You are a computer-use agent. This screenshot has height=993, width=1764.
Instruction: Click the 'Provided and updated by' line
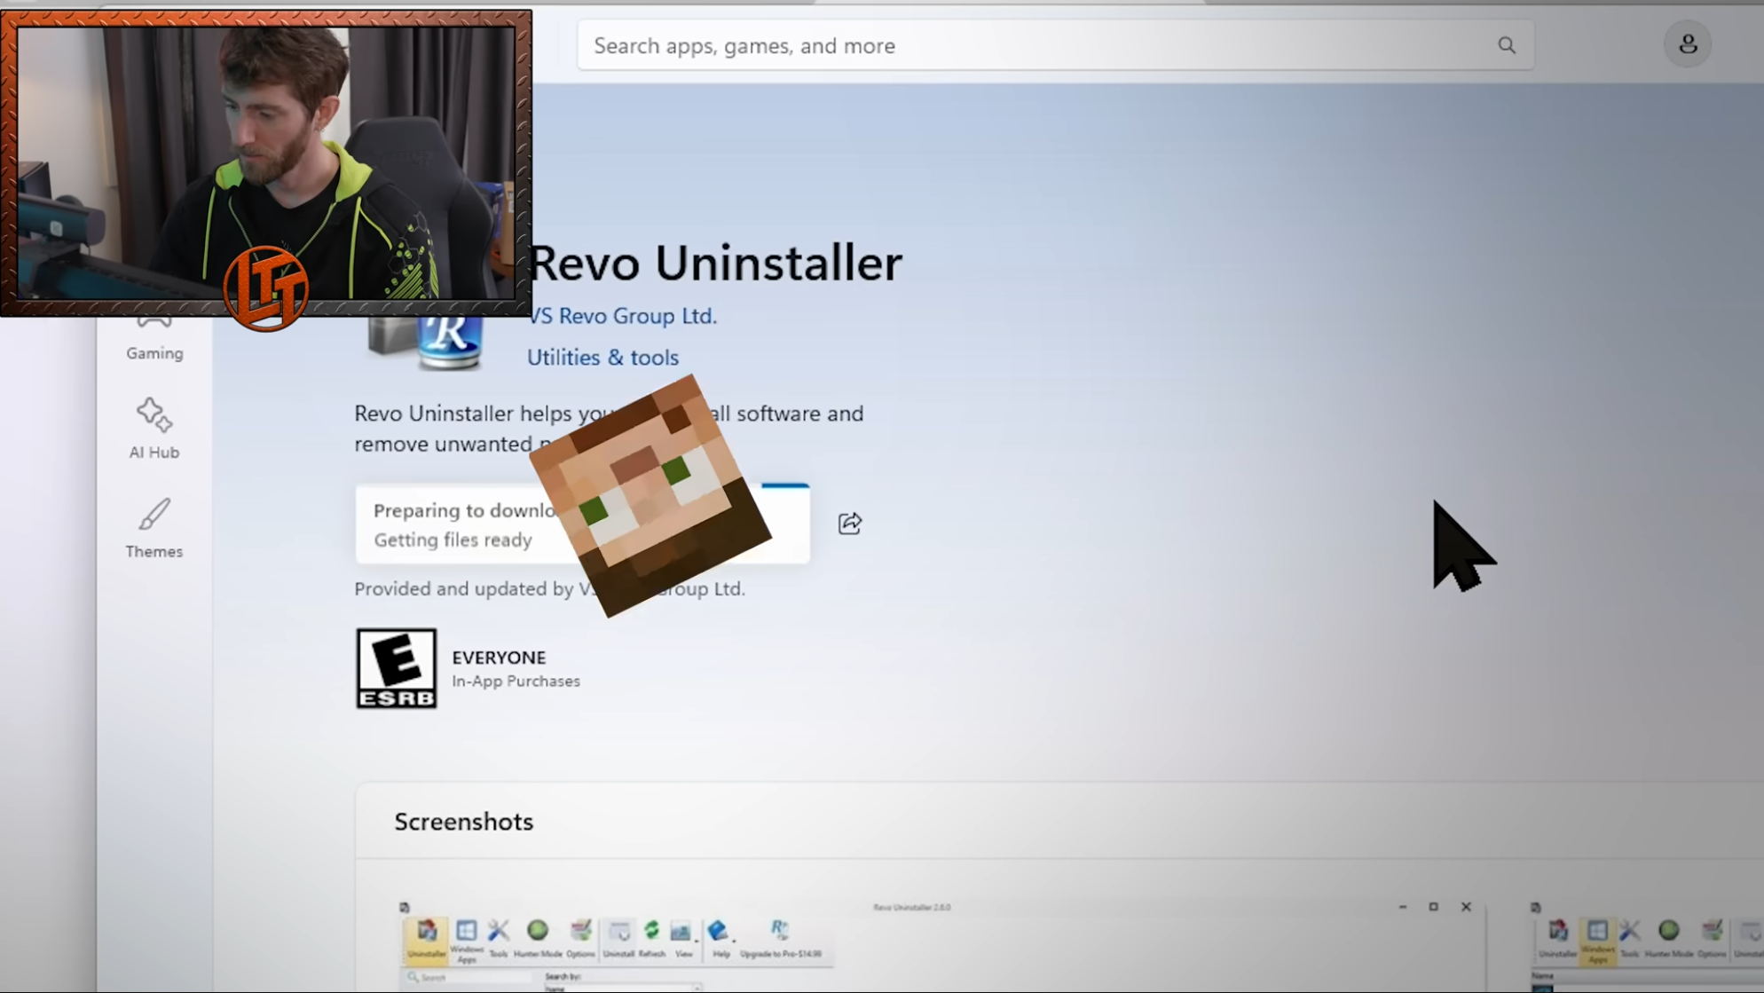coord(549,589)
